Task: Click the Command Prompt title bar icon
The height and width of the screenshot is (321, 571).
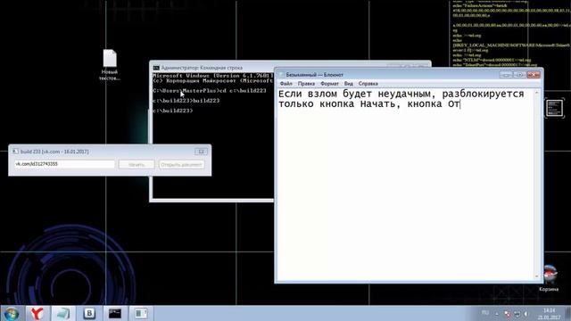Action: [x=156, y=68]
